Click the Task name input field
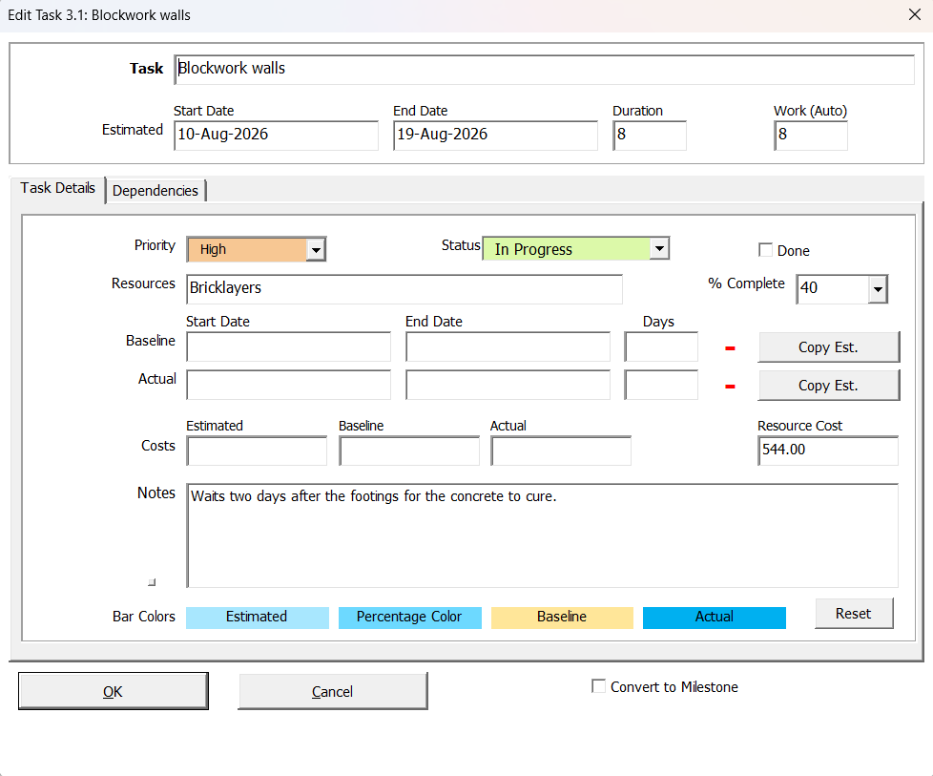Image resolution: width=933 pixels, height=776 pixels. [x=544, y=69]
